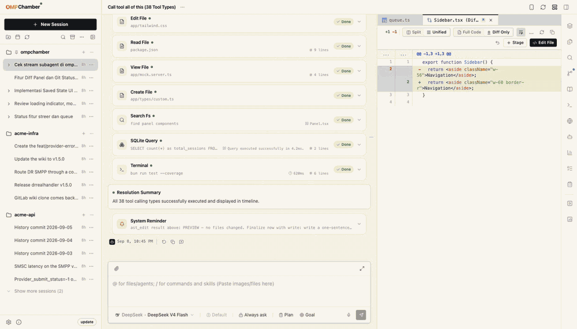The height and width of the screenshot is (329, 577).
Task: Open the DeepSeek V4 Flash model dropdown
Action: tap(155, 315)
